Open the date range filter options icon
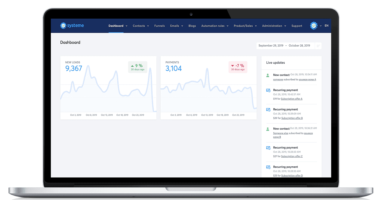Screen dimensions: 379x200 pos(318,46)
